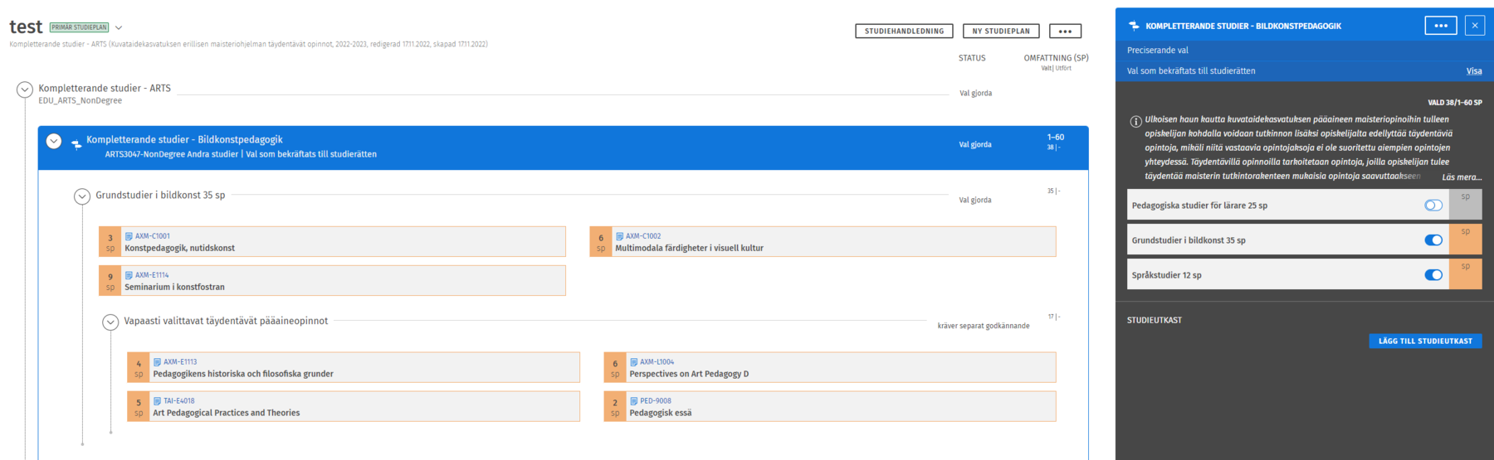Click the AXM-E1114 course document icon
The image size is (1494, 460).
[x=129, y=275]
